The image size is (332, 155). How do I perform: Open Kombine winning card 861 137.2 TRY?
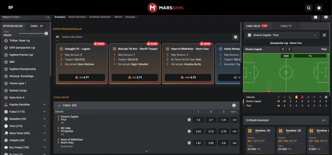coord(260,140)
